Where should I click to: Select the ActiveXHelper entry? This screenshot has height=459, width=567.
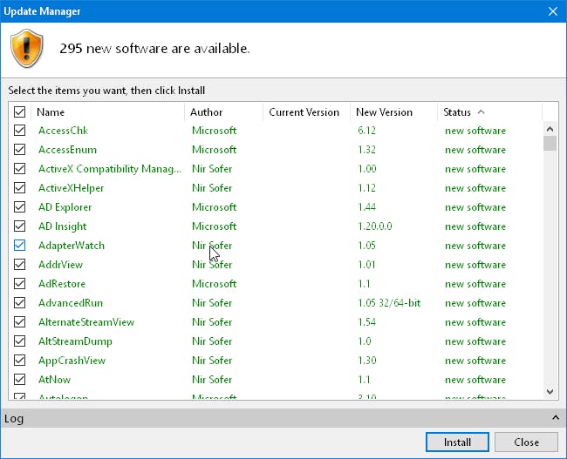pyautogui.click(x=72, y=188)
